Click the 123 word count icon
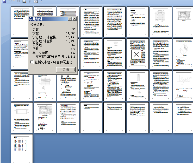 (x=36, y=2)
